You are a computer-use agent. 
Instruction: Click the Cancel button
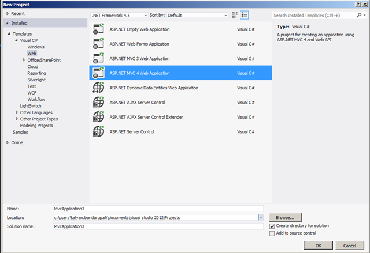pyautogui.click(x=349, y=246)
